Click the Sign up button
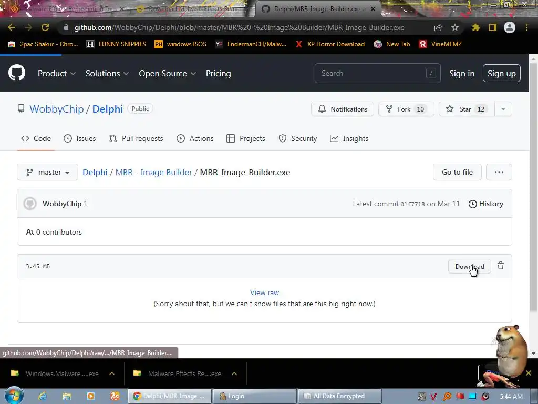The image size is (538, 404). coord(502,73)
